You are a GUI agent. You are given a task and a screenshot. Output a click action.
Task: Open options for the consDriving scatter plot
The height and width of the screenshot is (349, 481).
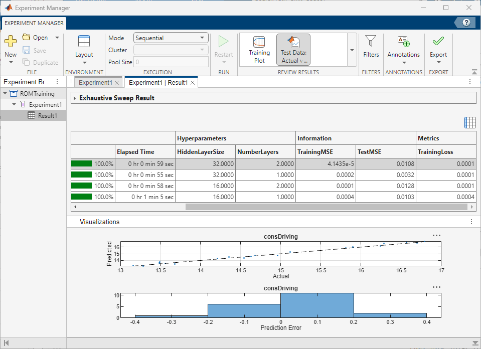tap(435, 235)
